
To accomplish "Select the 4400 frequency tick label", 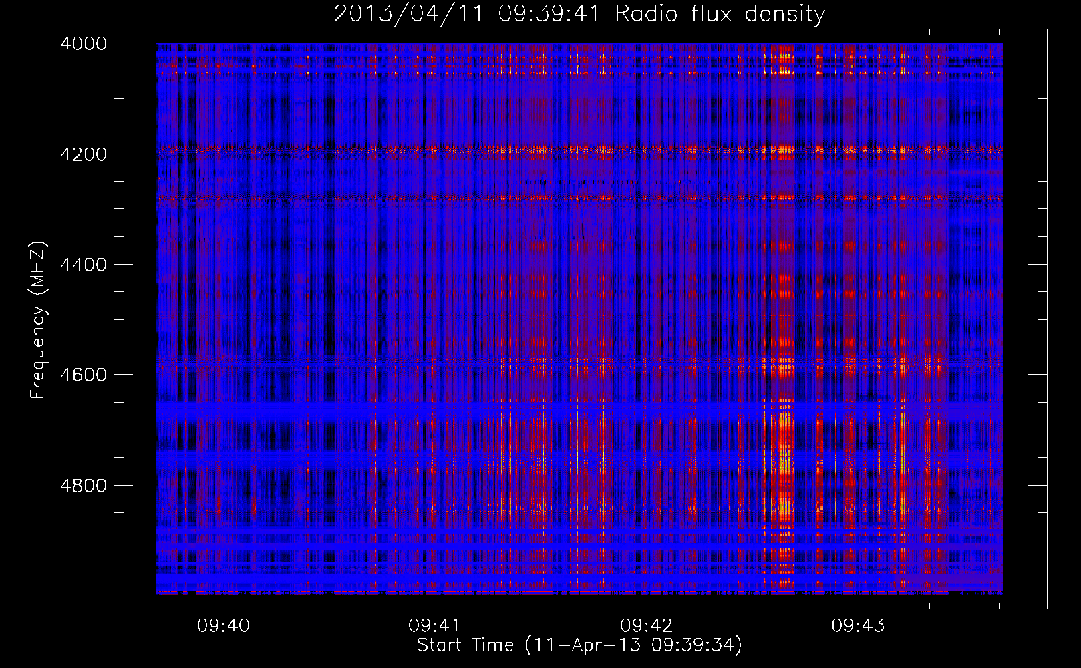I will [x=84, y=265].
